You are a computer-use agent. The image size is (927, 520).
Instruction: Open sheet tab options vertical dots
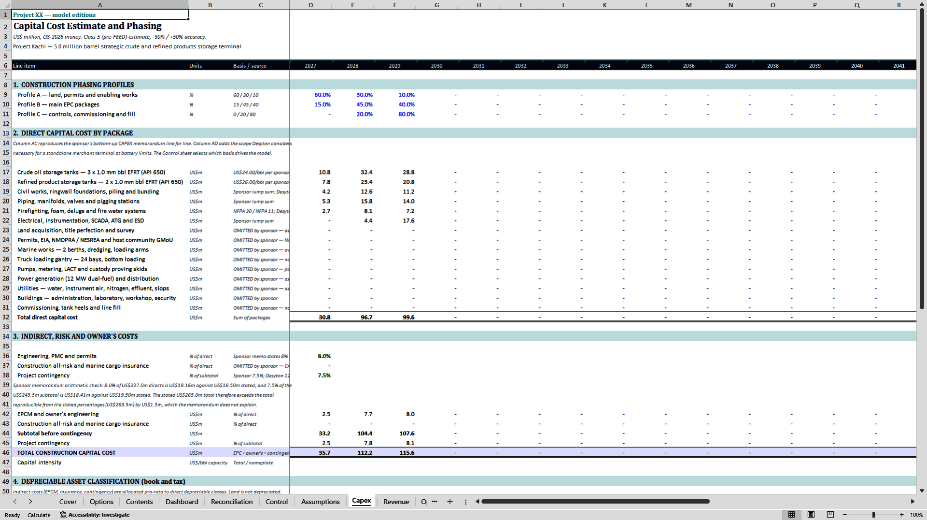tap(465, 502)
